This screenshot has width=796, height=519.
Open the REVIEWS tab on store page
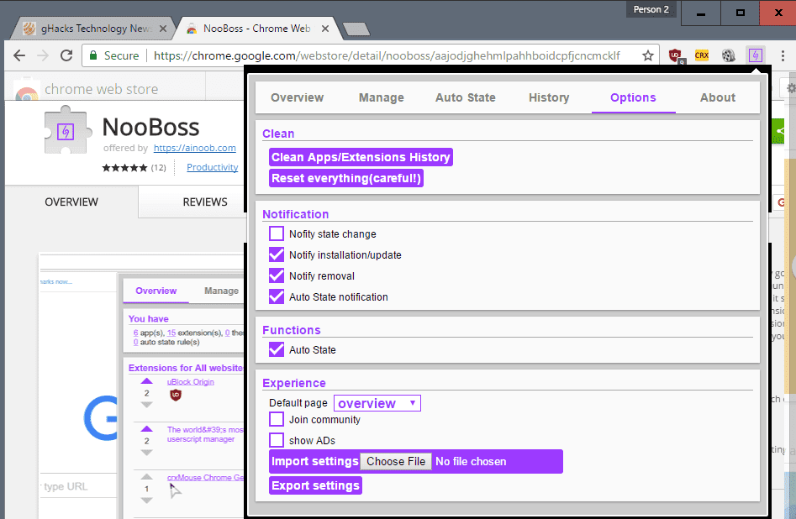(205, 202)
